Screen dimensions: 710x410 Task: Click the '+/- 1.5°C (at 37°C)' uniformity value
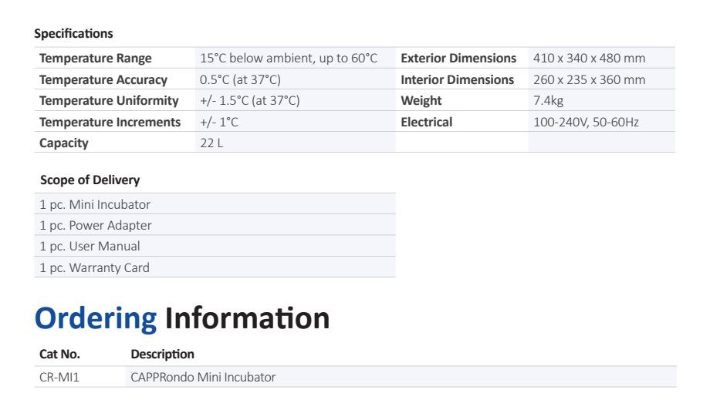click(249, 101)
